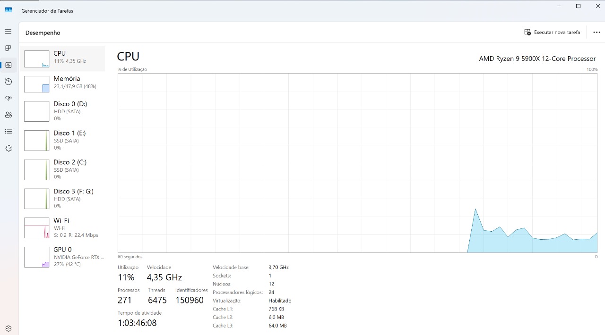Click the Identificadores count 150960
Image resolution: width=605 pixels, height=335 pixels.
190,300
